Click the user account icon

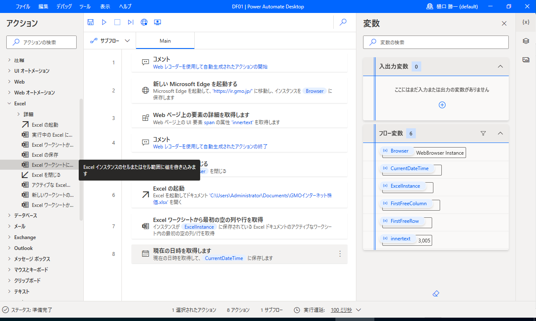[430, 7]
